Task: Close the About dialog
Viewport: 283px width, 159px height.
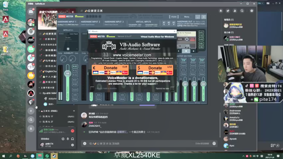Action: click(x=174, y=31)
